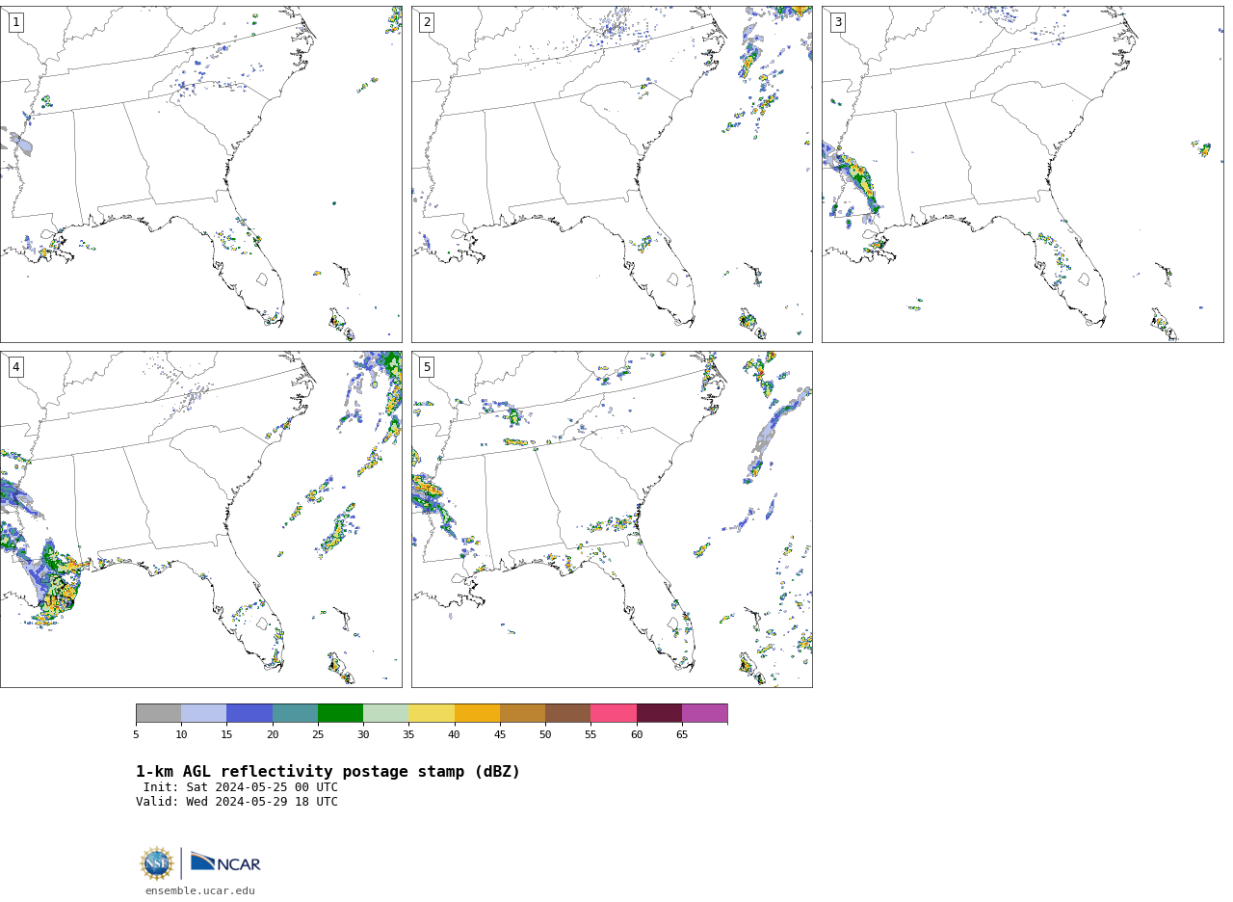Open ensemble member 4 map panel

[x=200, y=519]
